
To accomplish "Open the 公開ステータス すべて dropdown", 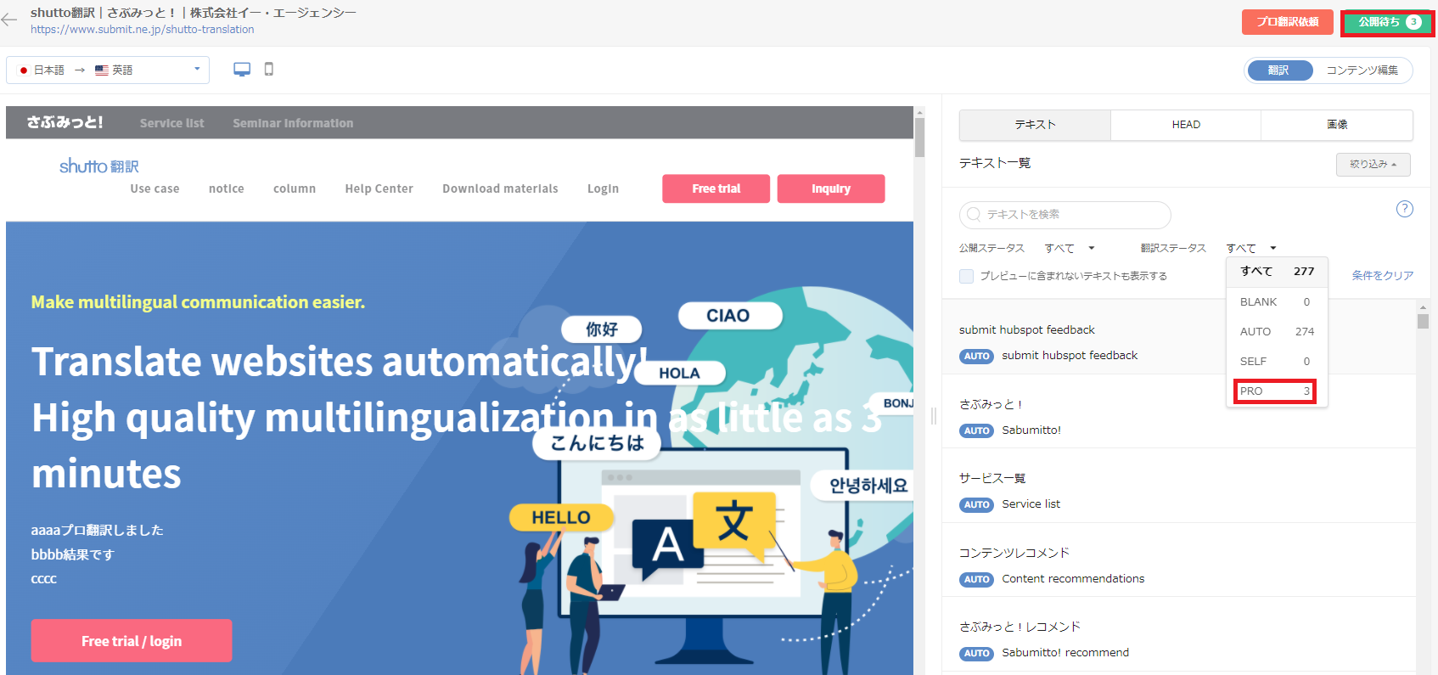I will coord(1070,248).
